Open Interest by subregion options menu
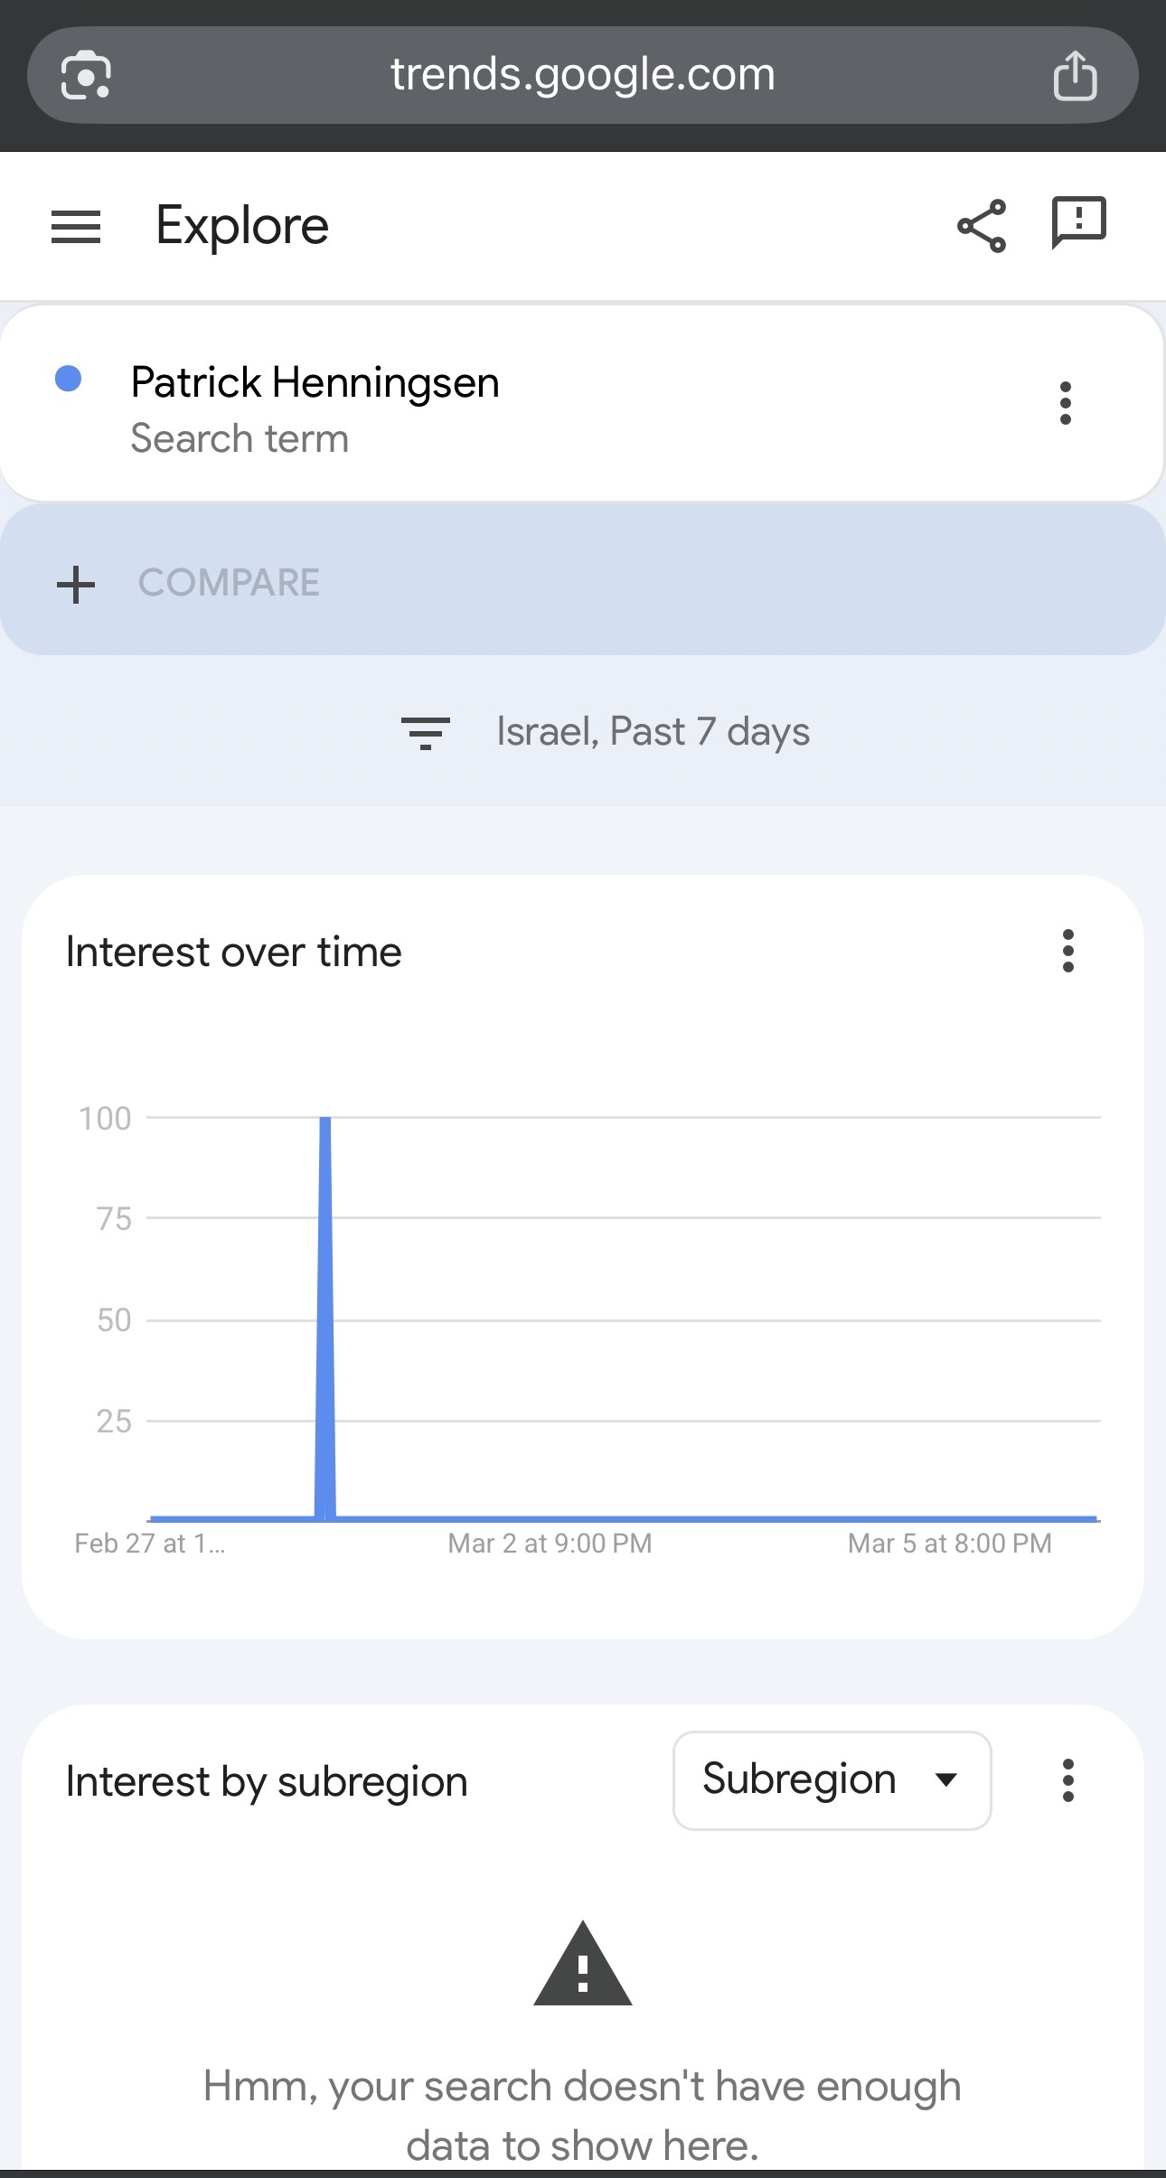Viewport: 1166px width, 2178px height. 1068,1780
